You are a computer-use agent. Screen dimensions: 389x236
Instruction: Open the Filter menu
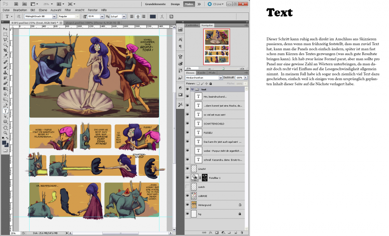(x=68, y=10)
